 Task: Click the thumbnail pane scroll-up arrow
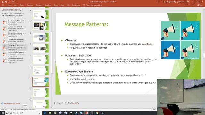coord(52,8)
